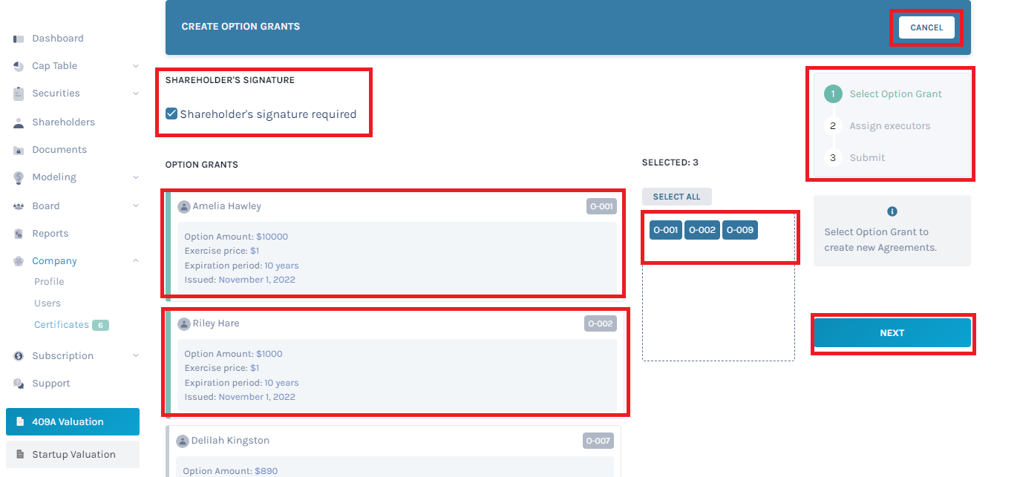
Task: Open the 409A Valuation page
Action: [68, 421]
